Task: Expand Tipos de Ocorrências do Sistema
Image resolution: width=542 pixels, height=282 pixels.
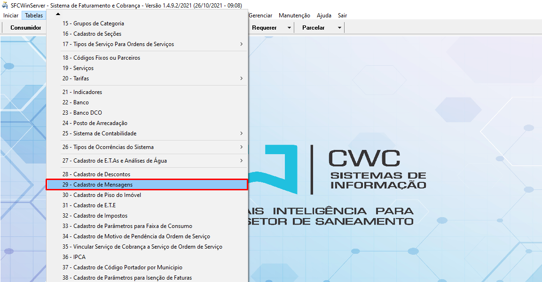Action: [241, 147]
